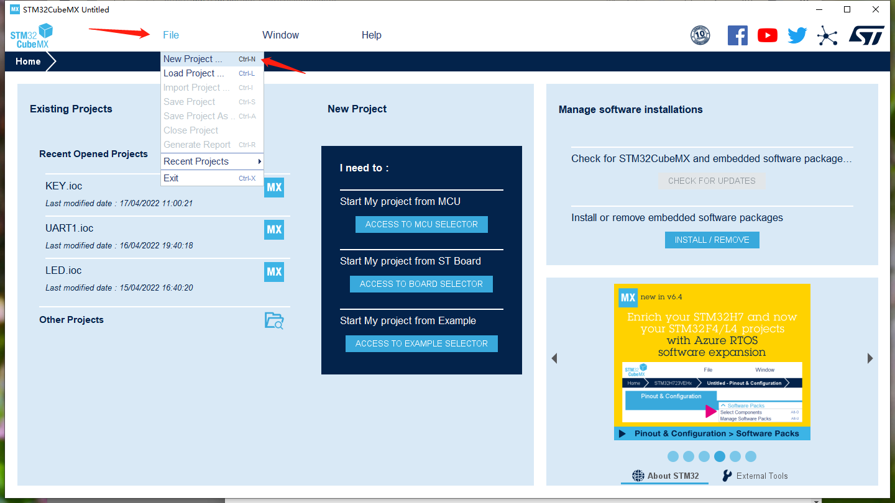This screenshot has width=895, height=503.
Task: Go to the Home breadcrumb
Action: click(29, 61)
